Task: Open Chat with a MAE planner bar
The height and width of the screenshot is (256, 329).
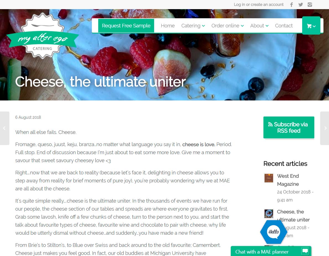Action: click(271, 251)
